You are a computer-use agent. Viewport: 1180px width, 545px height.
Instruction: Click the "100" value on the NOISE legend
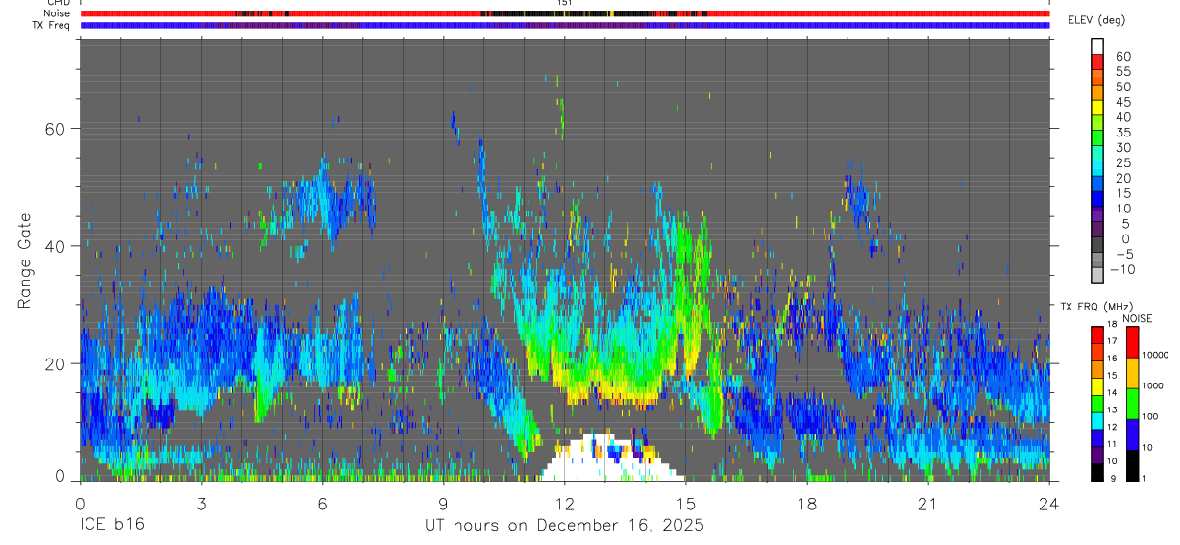[1150, 416]
